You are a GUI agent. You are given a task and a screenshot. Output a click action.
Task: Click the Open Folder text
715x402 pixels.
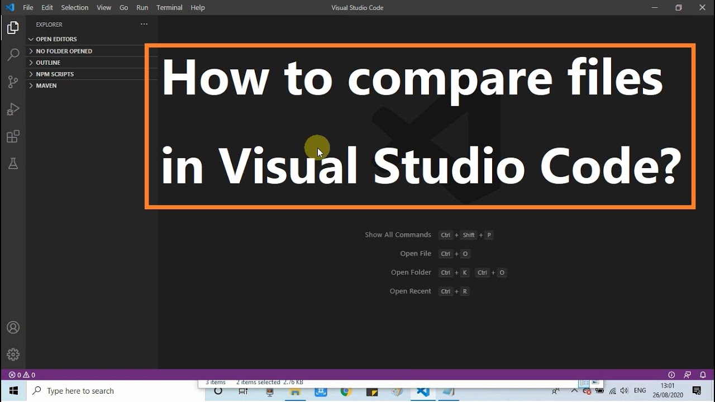click(x=411, y=272)
